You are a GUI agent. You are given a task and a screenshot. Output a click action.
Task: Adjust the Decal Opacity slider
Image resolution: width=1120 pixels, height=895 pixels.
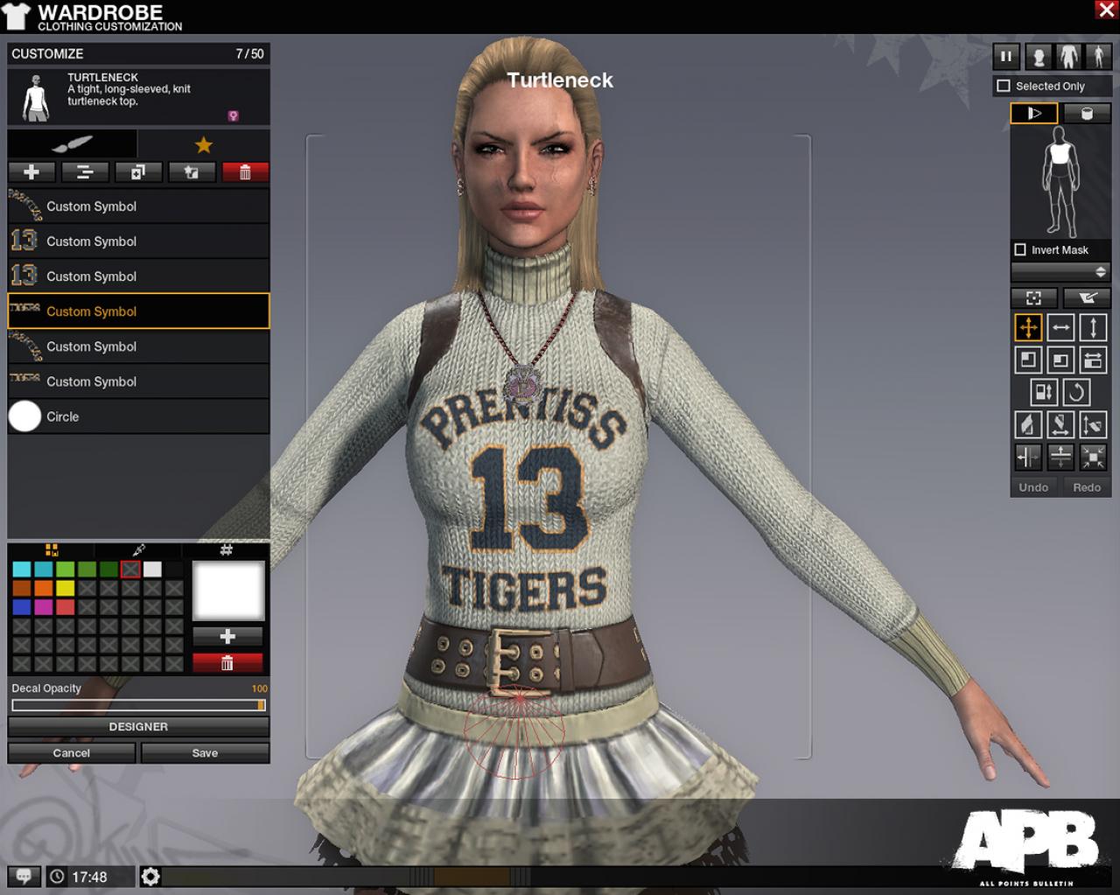coord(138,705)
